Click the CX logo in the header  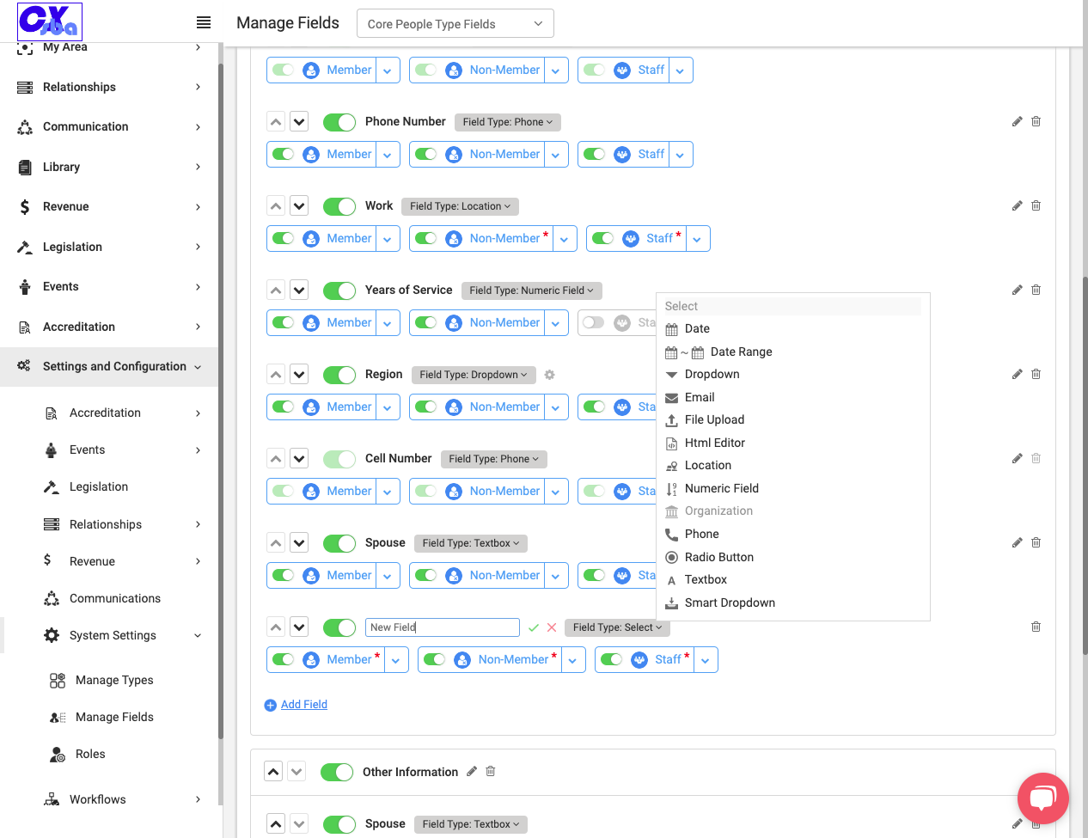click(50, 21)
